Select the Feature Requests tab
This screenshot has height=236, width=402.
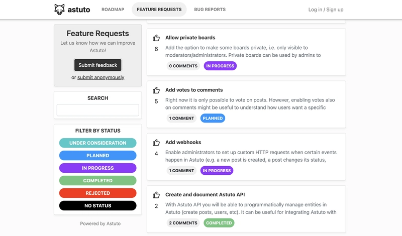tap(159, 10)
